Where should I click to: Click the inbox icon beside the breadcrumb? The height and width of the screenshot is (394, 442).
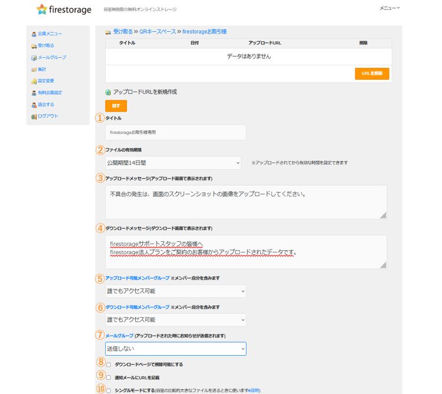(108, 32)
